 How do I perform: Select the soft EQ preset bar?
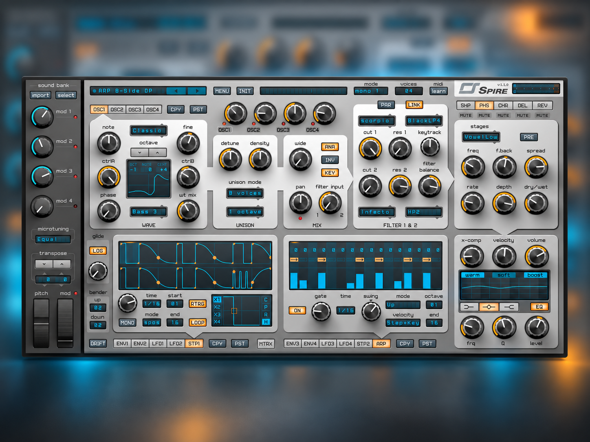504,275
